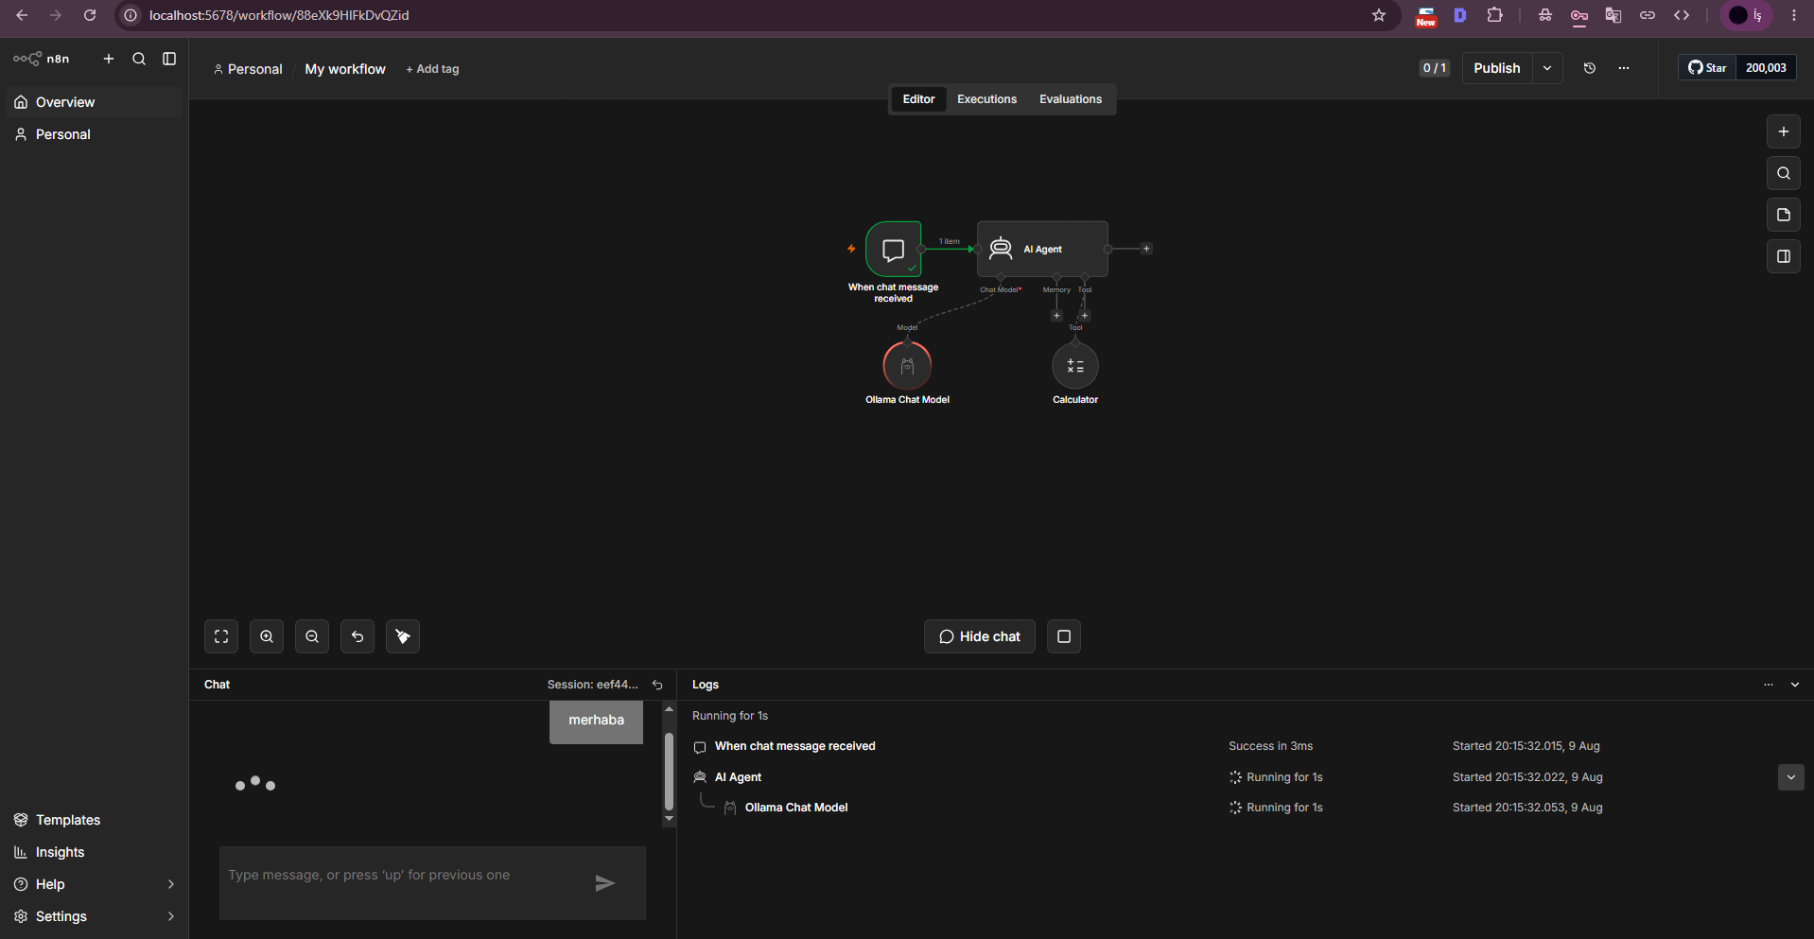This screenshot has width=1814, height=939.
Task: Click chat scrollbar up arrow
Action: [x=670, y=708]
